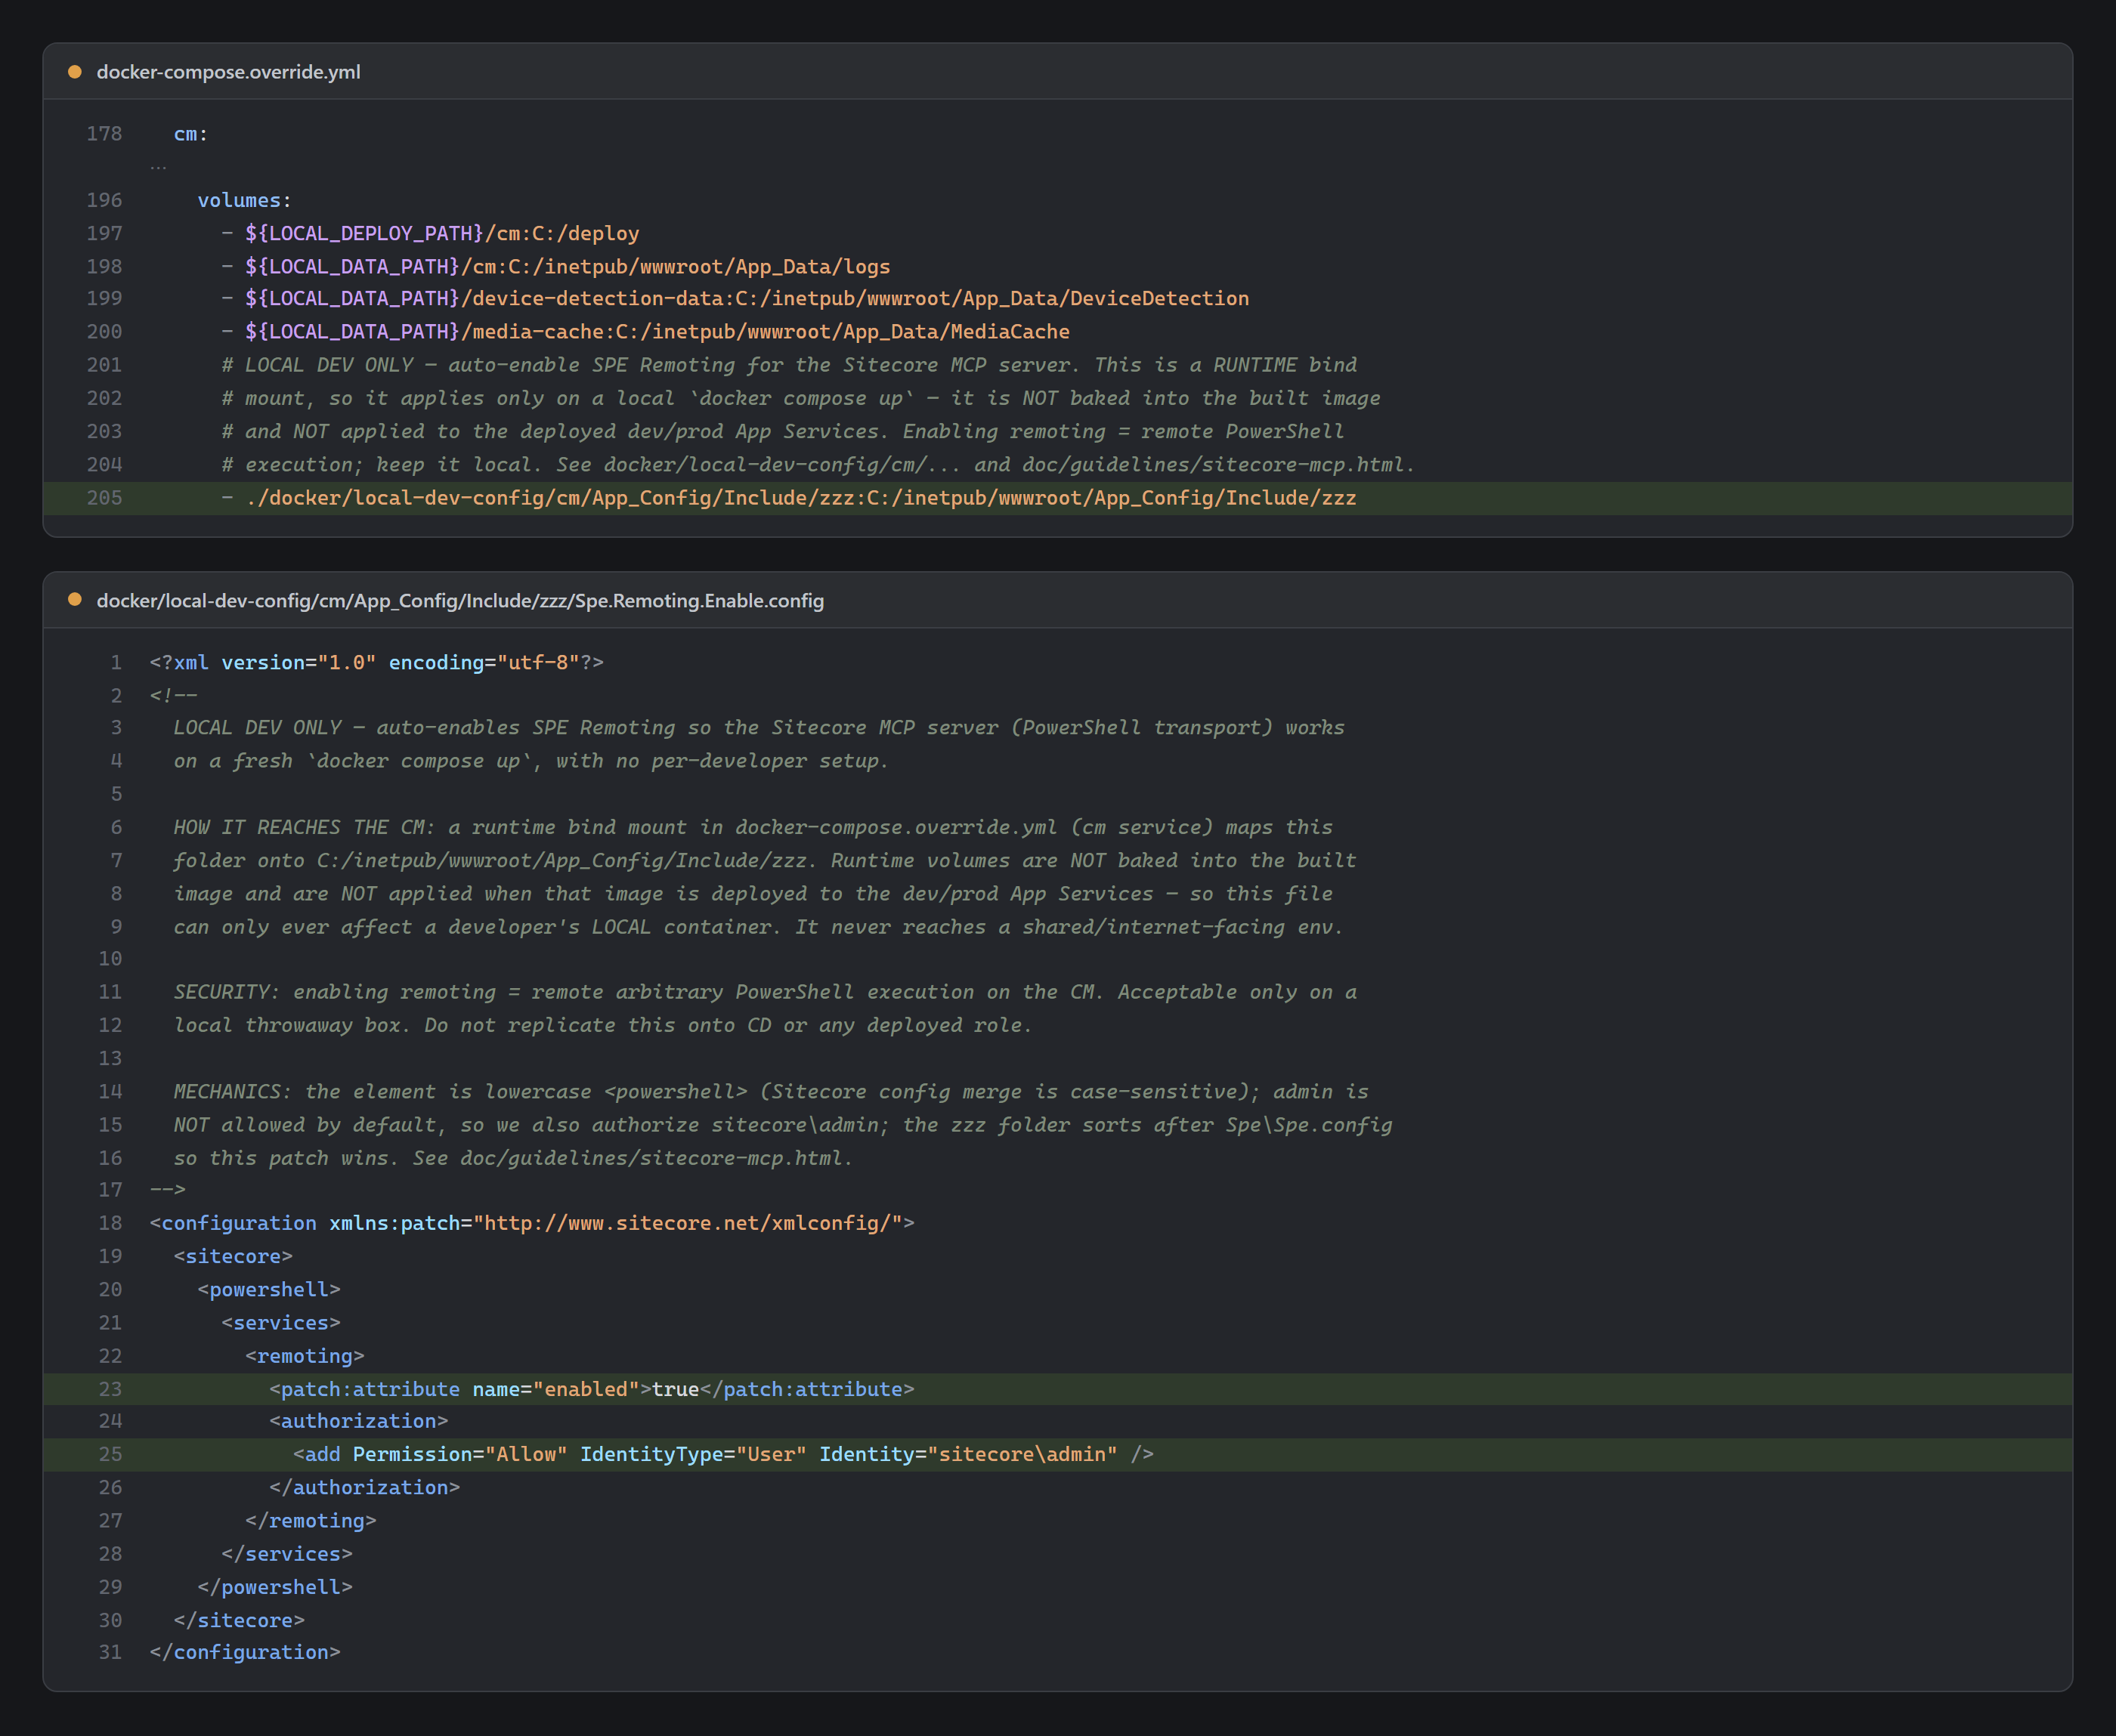Click line number 31 in the config file
This screenshot has height=1736, width=2116.
point(110,1652)
